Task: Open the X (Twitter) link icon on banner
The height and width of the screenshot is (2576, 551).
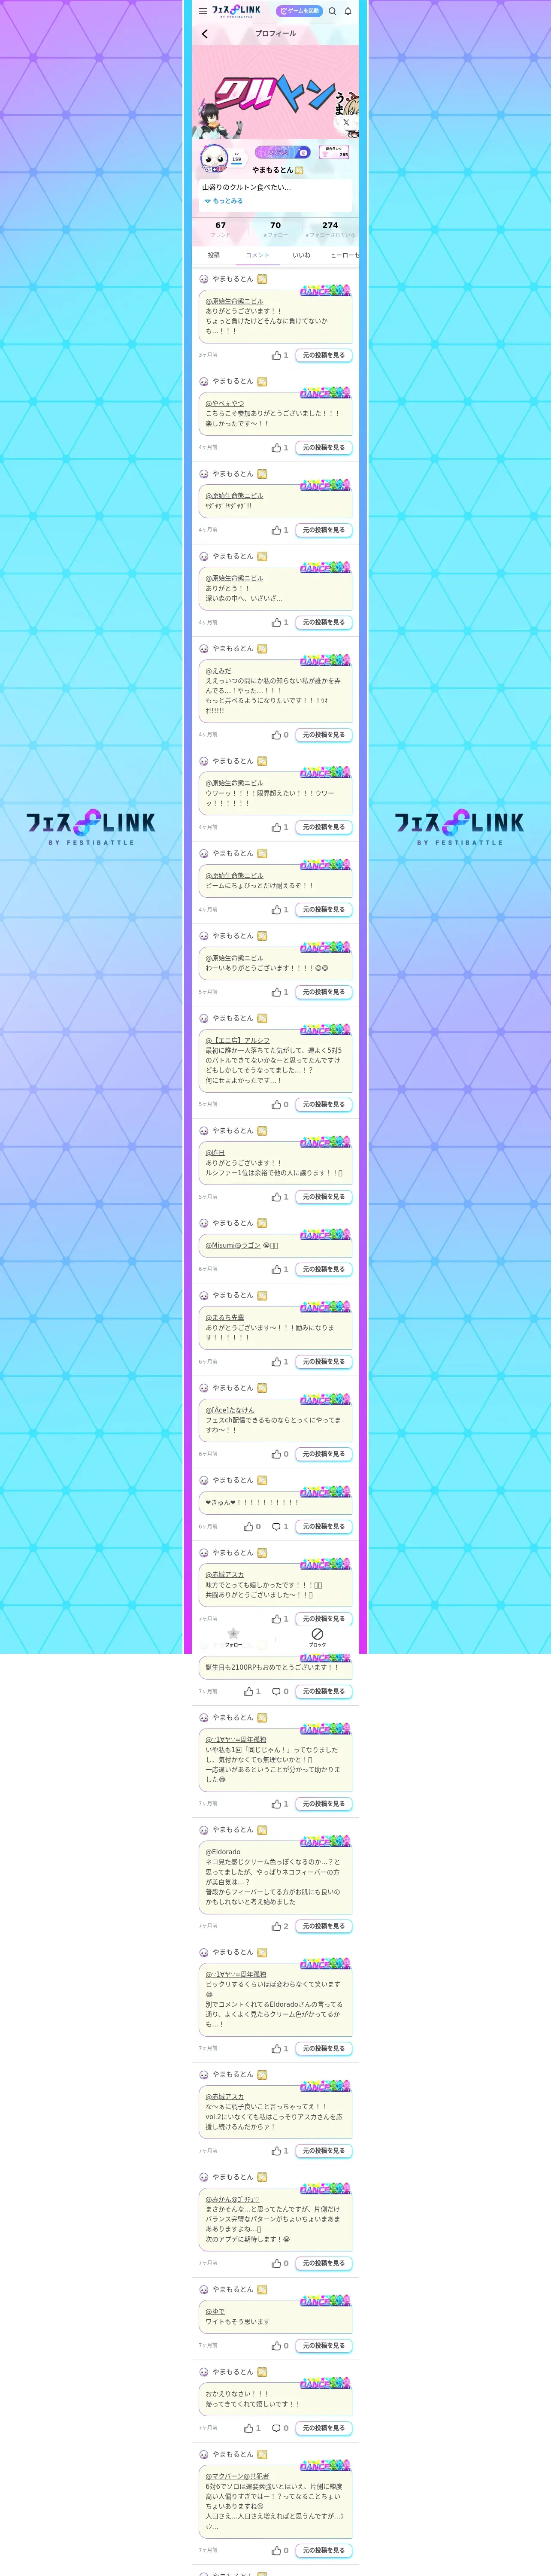Action: (346, 122)
